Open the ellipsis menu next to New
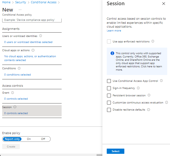 [x=20, y=10]
